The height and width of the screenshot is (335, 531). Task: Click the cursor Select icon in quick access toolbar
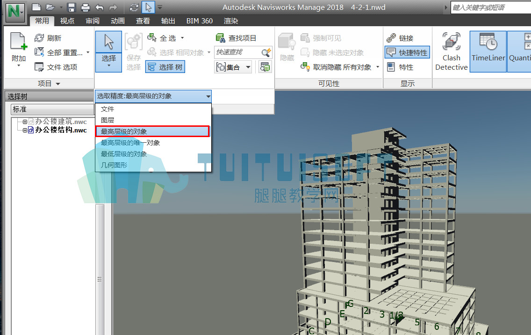148,7
